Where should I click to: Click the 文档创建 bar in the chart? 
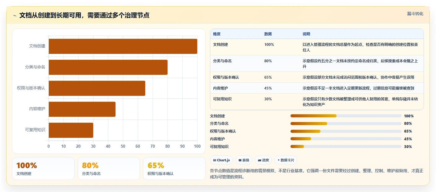(x=123, y=46)
